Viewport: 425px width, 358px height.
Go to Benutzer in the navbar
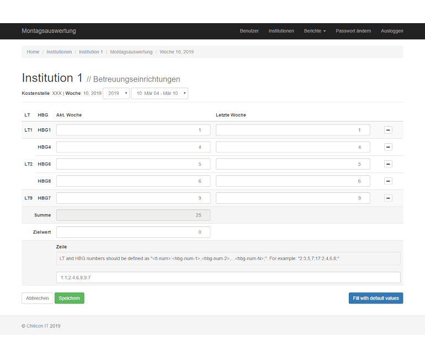249,31
